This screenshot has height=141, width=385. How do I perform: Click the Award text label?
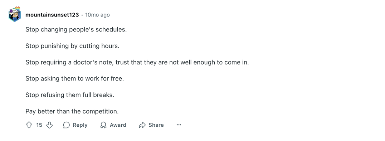click(118, 125)
